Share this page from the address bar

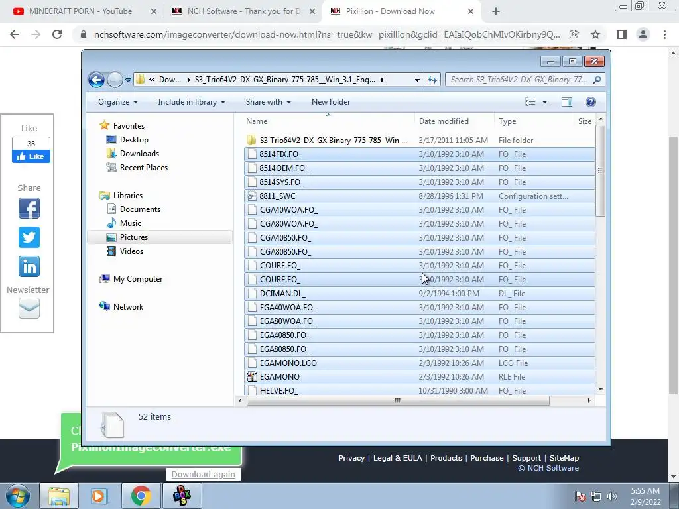(x=574, y=34)
